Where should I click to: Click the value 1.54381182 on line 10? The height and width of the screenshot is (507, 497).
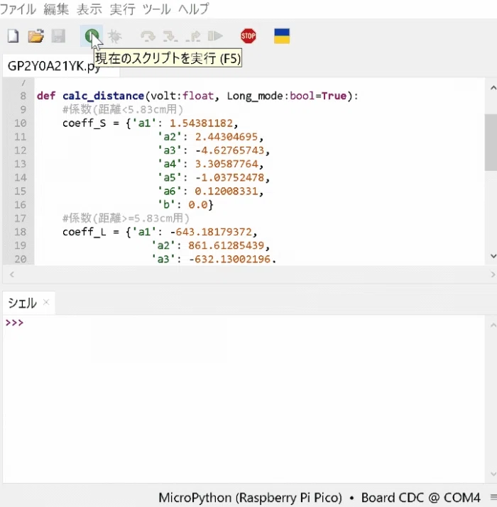tap(201, 123)
